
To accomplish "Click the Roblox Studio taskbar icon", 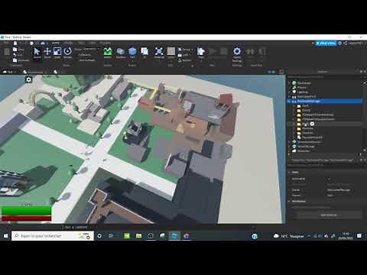I will [174, 236].
